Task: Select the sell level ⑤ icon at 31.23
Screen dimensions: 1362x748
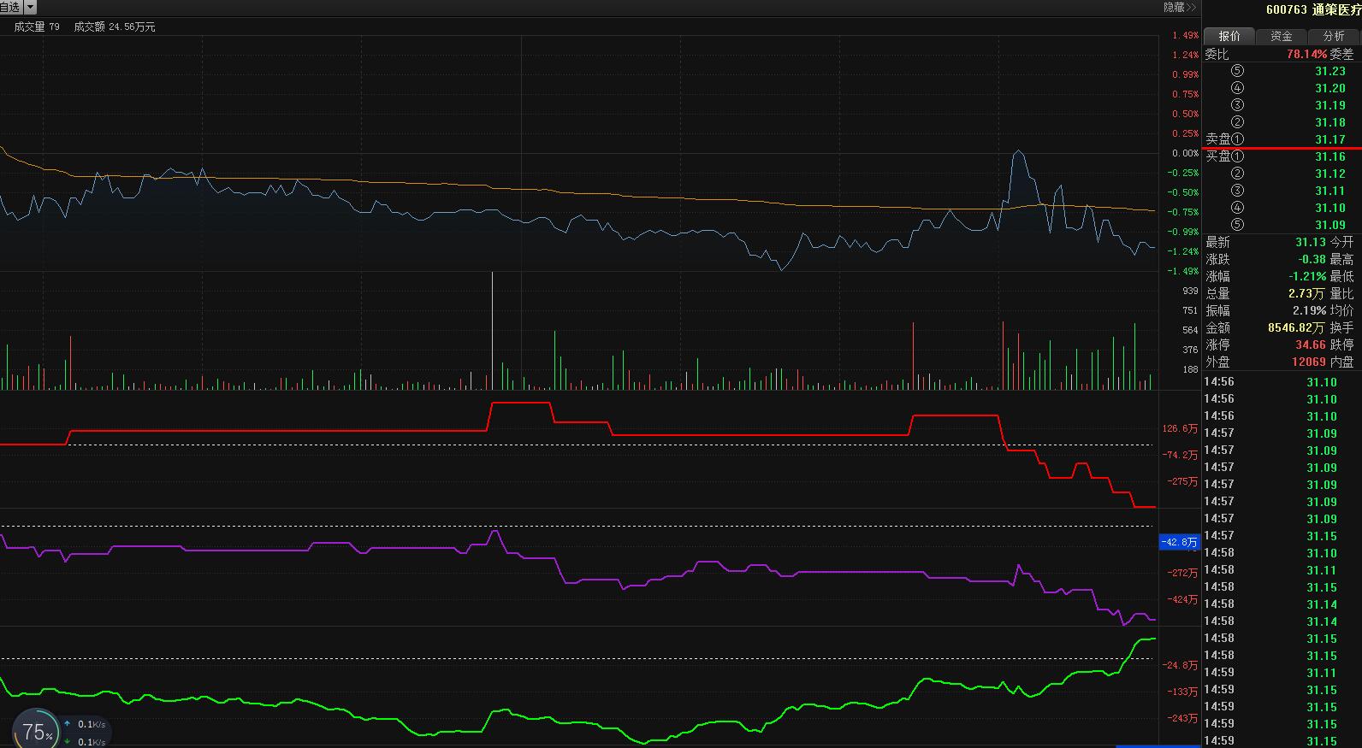Action: point(1237,71)
